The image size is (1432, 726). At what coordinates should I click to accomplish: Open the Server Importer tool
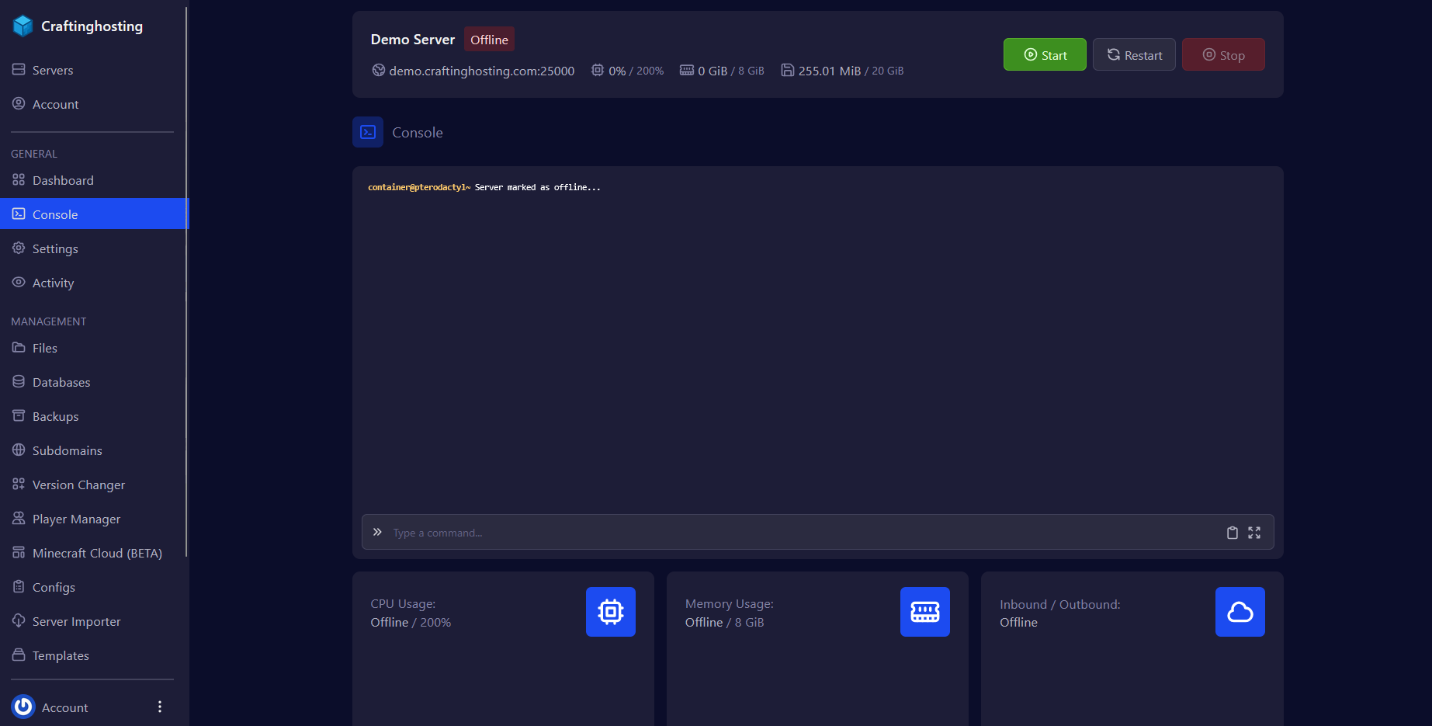coord(93,621)
